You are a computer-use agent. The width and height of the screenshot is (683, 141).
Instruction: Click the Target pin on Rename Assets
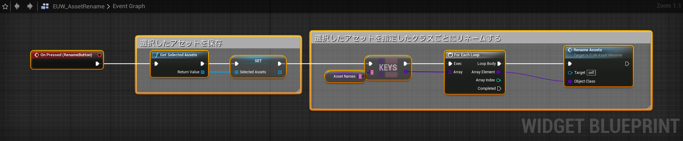click(x=570, y=73)
